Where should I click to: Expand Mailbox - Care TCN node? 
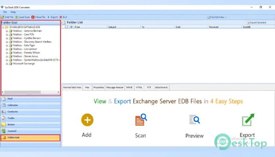coord(7,35)
